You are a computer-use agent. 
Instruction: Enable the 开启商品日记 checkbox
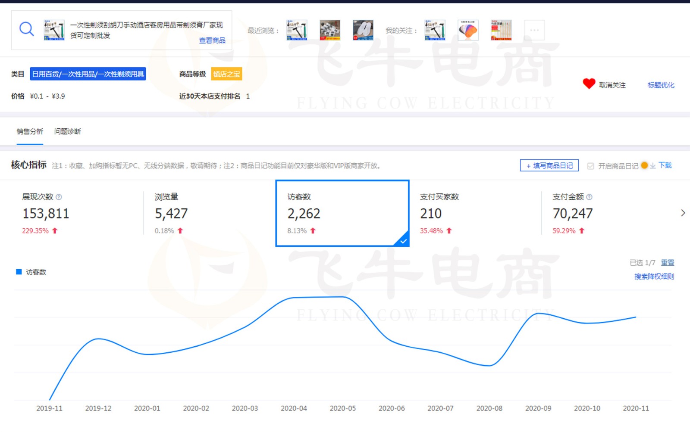pyautogui.click(x=590, y=166)
